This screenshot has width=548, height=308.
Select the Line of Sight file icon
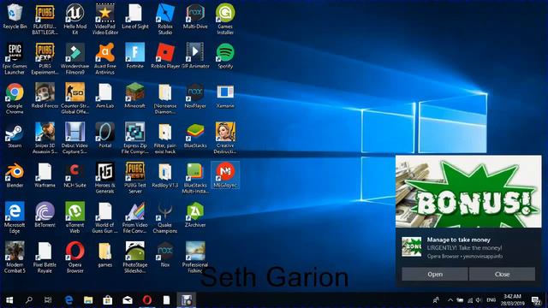pyautogui.click(x=135, y=17)
